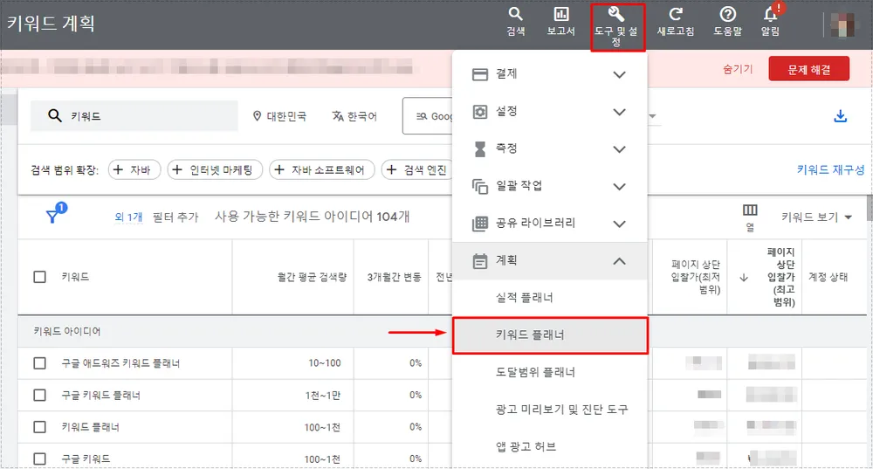
Task: Check the 구글 키워드 플래너 row checkbox
Action: [39, 395]
